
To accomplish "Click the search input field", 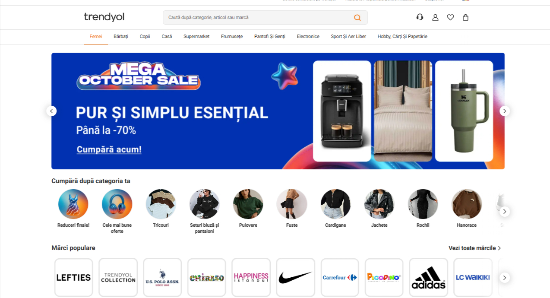I will click(257, 18).
